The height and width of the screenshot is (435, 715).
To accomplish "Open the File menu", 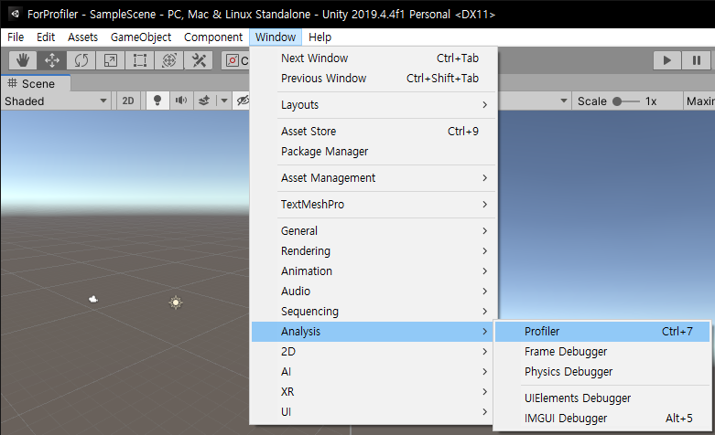I will point(16,37).
